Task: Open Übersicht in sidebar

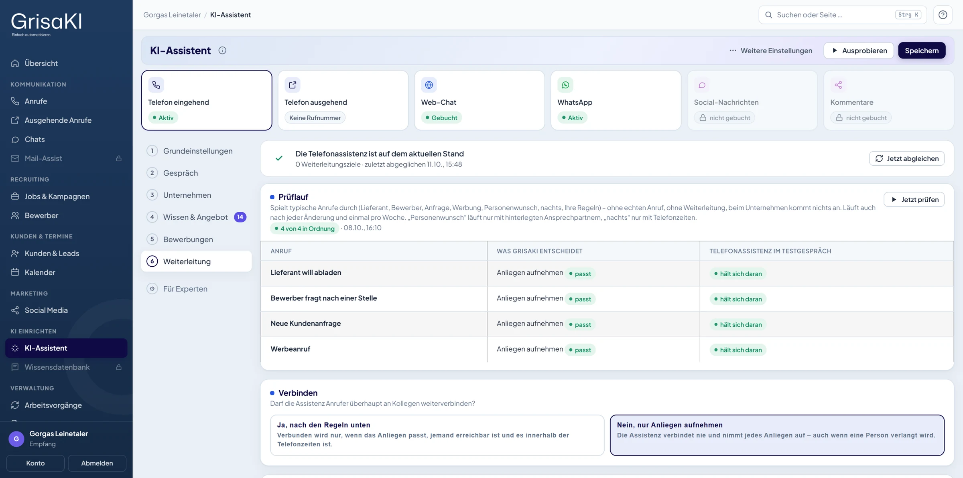Action: click(66, 63)
